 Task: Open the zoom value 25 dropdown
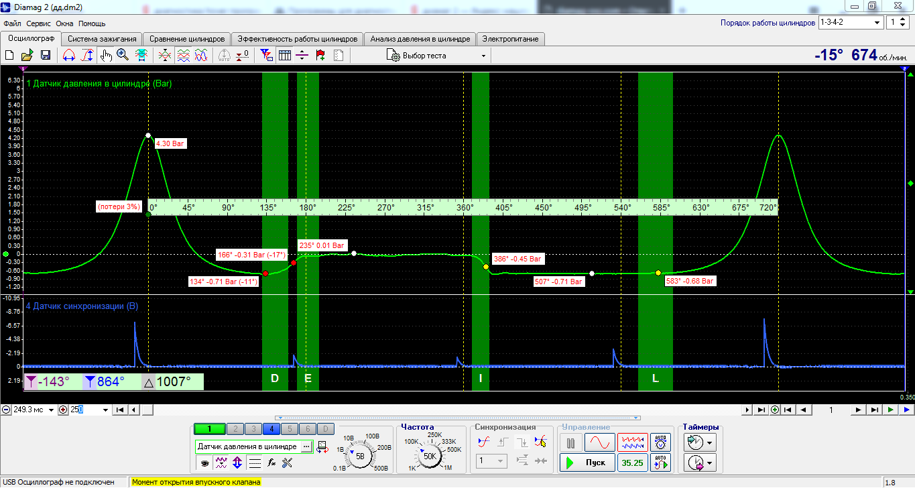click(x=105, y=410)
